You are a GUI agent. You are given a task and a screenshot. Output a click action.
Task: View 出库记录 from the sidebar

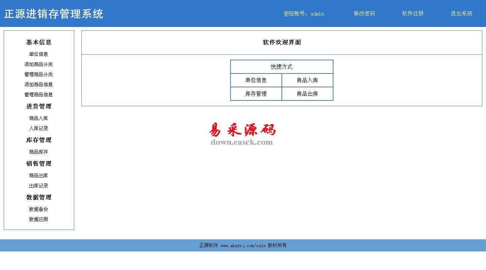38,186
